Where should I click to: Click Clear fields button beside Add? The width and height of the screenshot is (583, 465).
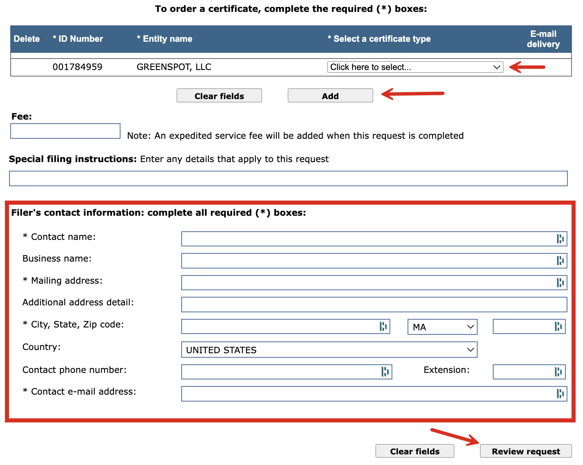pyautogui.click(x=219, y=96)
